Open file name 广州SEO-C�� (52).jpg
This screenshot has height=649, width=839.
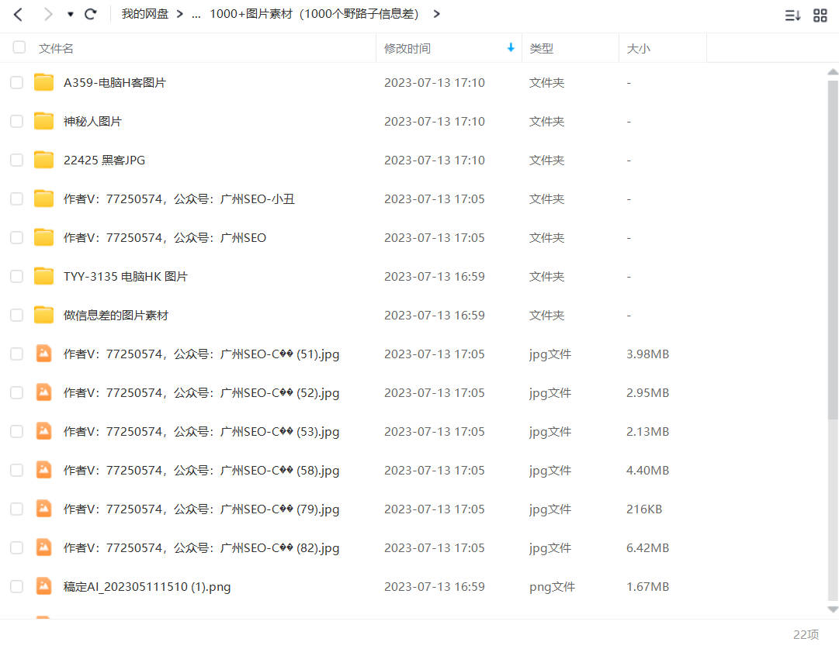(x=201, y=393)
